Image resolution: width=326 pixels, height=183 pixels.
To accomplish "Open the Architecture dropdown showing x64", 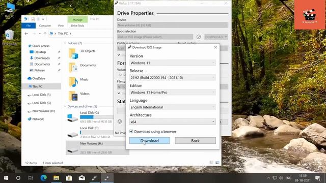I will [172, 122].
